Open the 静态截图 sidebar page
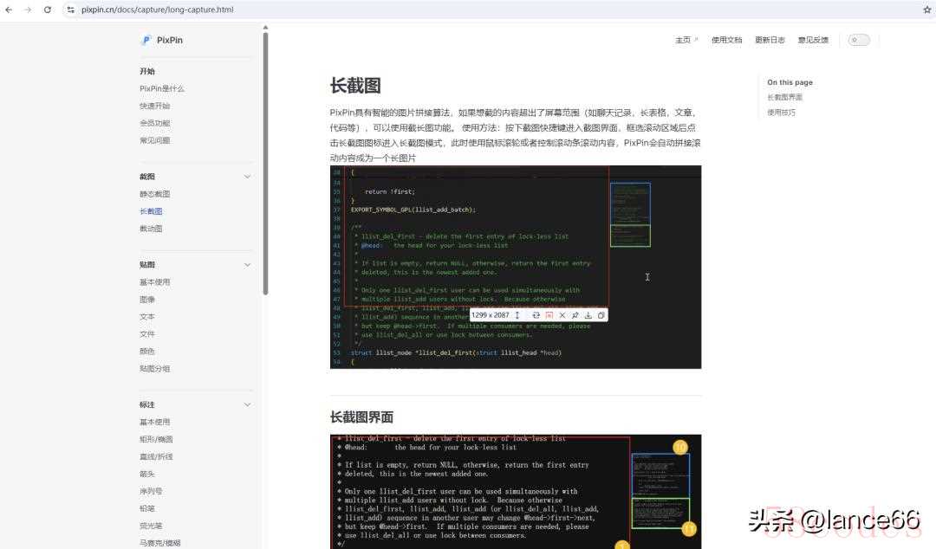Viewport: 936px width, 549px height. (x=155, y=194)
